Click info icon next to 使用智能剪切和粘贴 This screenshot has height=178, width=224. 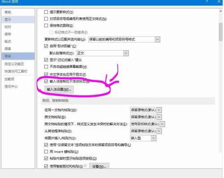(x=85, y=165)
